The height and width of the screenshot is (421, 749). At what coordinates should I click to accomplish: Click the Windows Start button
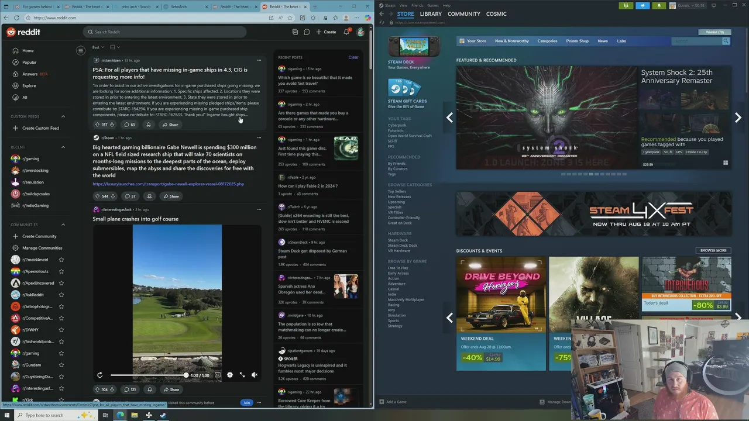point(6,415)
